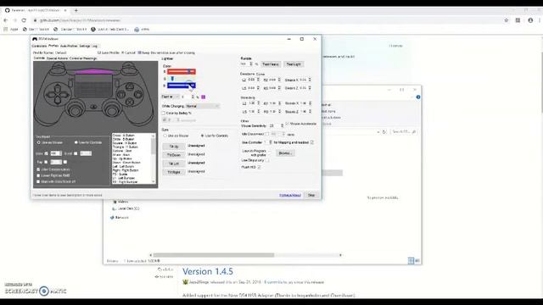Click the left analog stick on controller
Viewport: 543px width, 305px height.
pyautogui.click(x=76, y=110)
